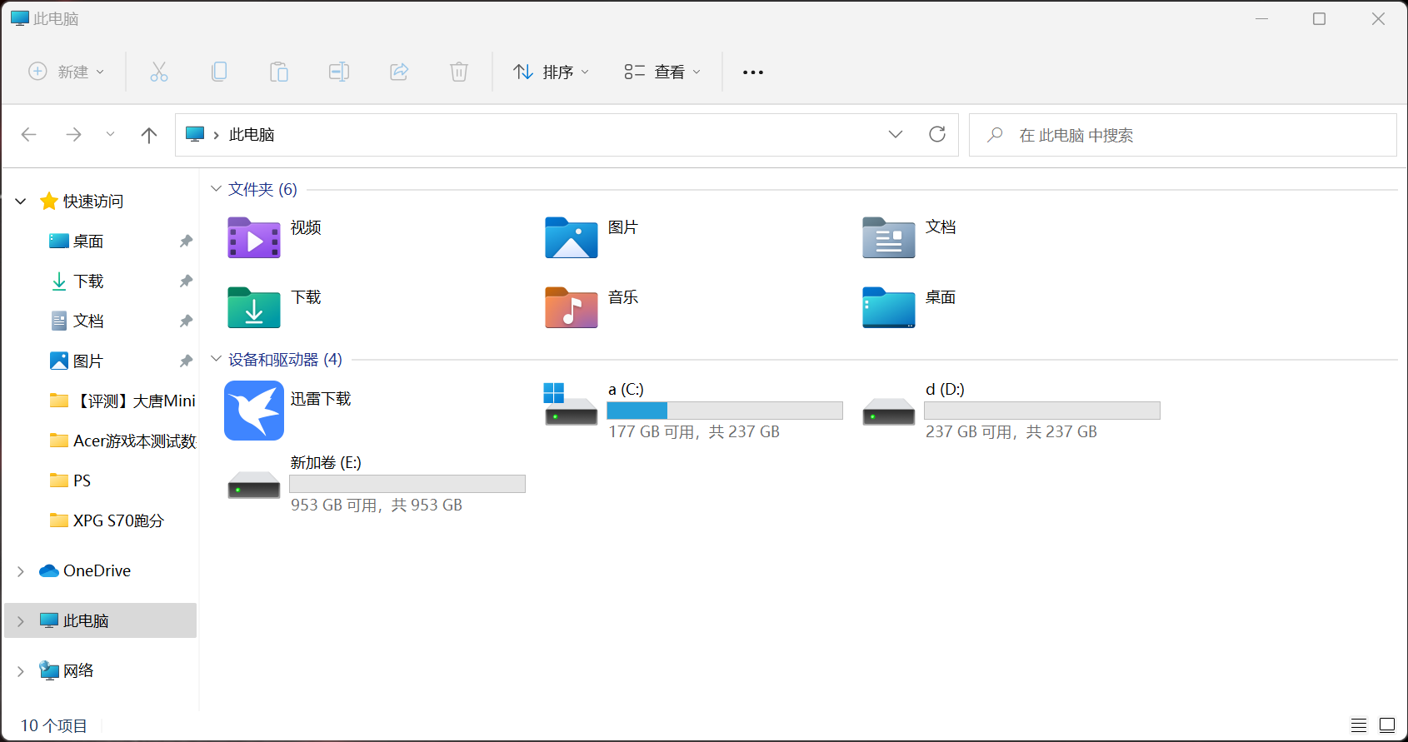This screenshot has height=742, width=1408.
Task: Open the 迅雷下载 bird icon
Action: click(254, 411)
